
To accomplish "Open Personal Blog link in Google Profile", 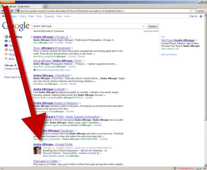I will tap(70, 153).
